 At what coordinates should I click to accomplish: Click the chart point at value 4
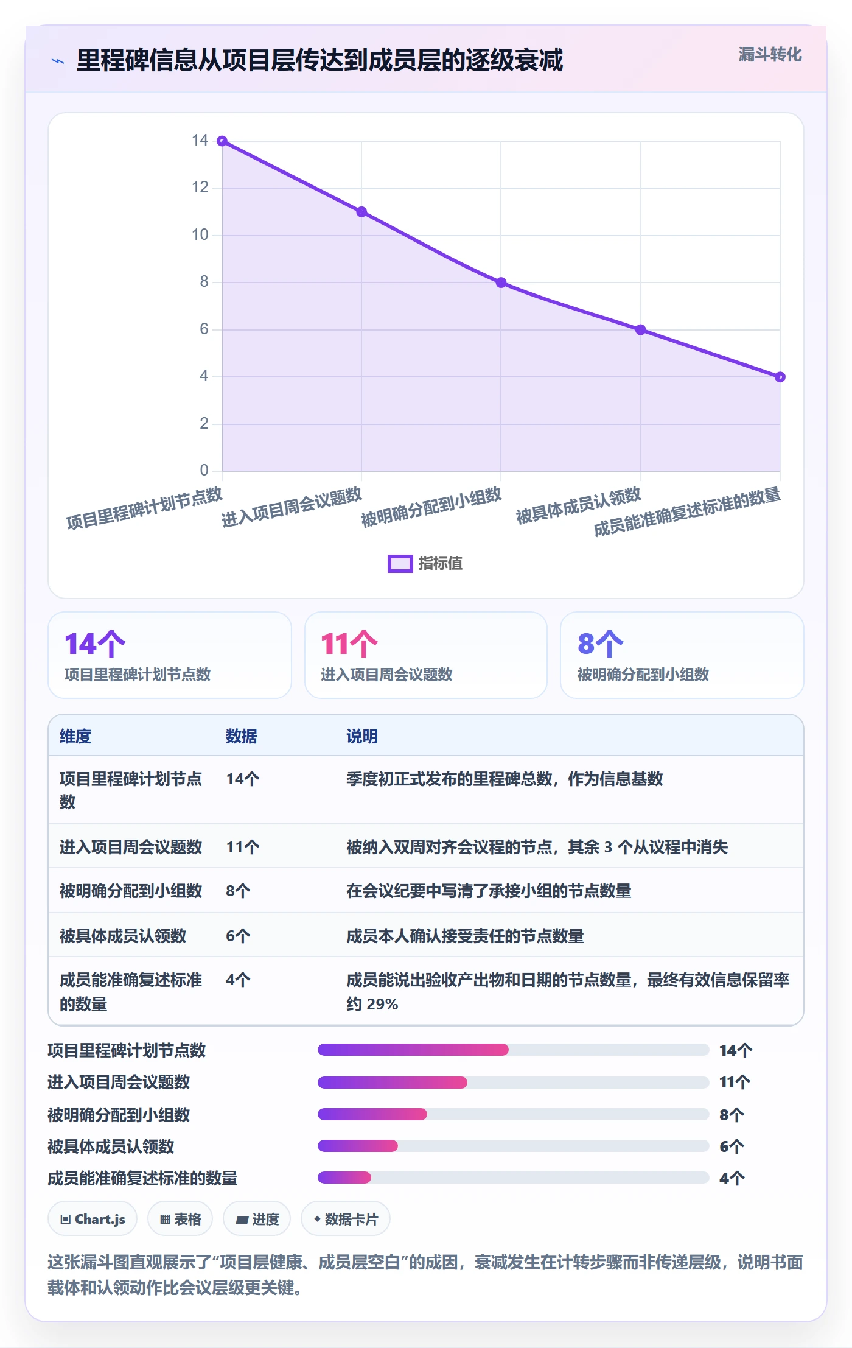(x=780, y=377)
